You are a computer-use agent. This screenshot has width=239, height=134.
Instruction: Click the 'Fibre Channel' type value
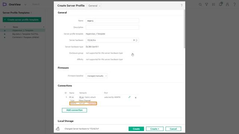click(85, 100)
